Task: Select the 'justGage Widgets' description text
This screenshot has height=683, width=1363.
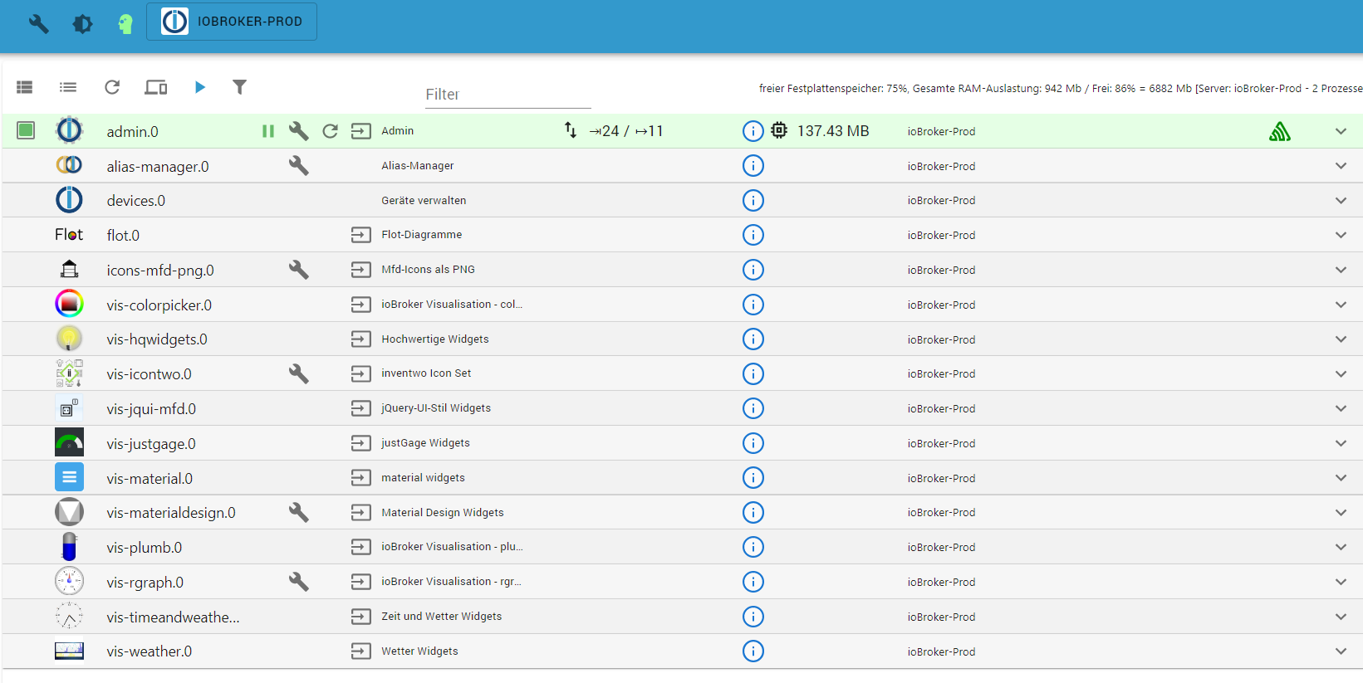Action: click(x=425, y=443)
